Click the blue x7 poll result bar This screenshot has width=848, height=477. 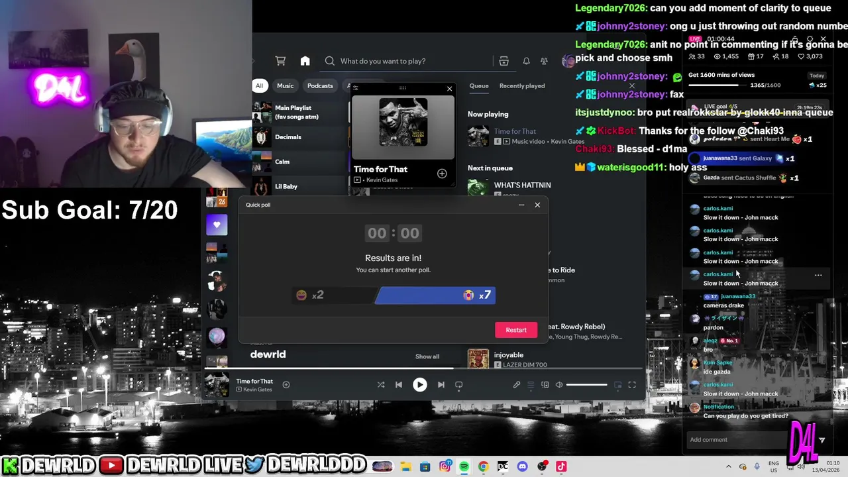point(435,295)
